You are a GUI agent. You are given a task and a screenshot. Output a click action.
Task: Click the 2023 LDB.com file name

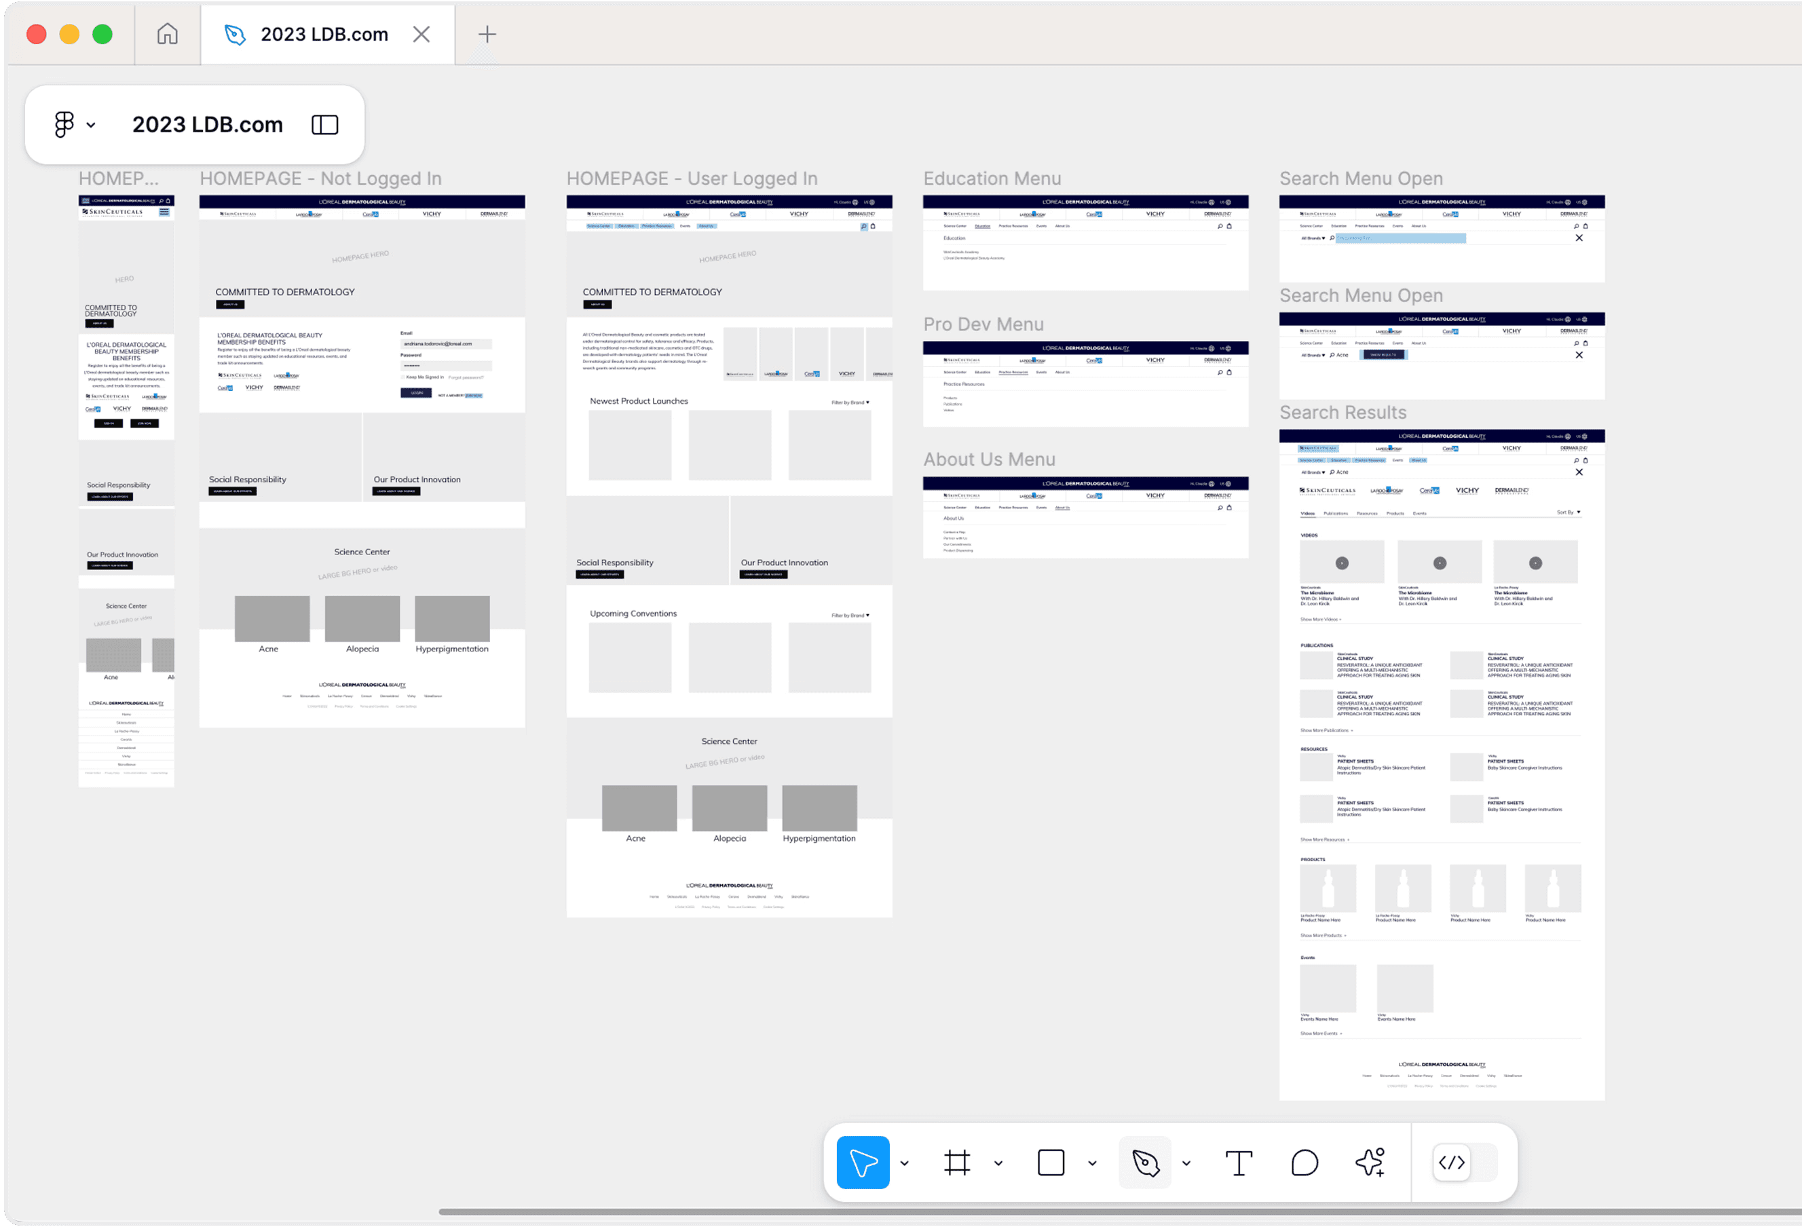[x=207, y=125]
